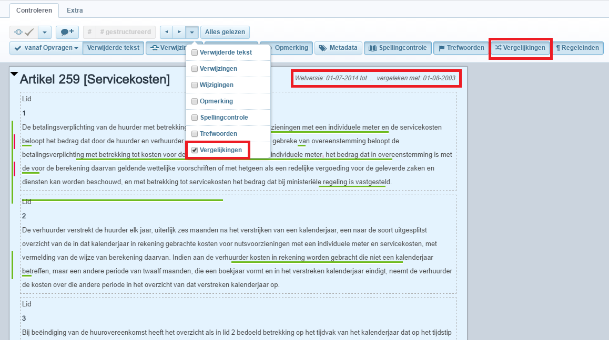Toggle Regeleinden paragraph mark button
The image size is (609, 340).
[577, 48]
